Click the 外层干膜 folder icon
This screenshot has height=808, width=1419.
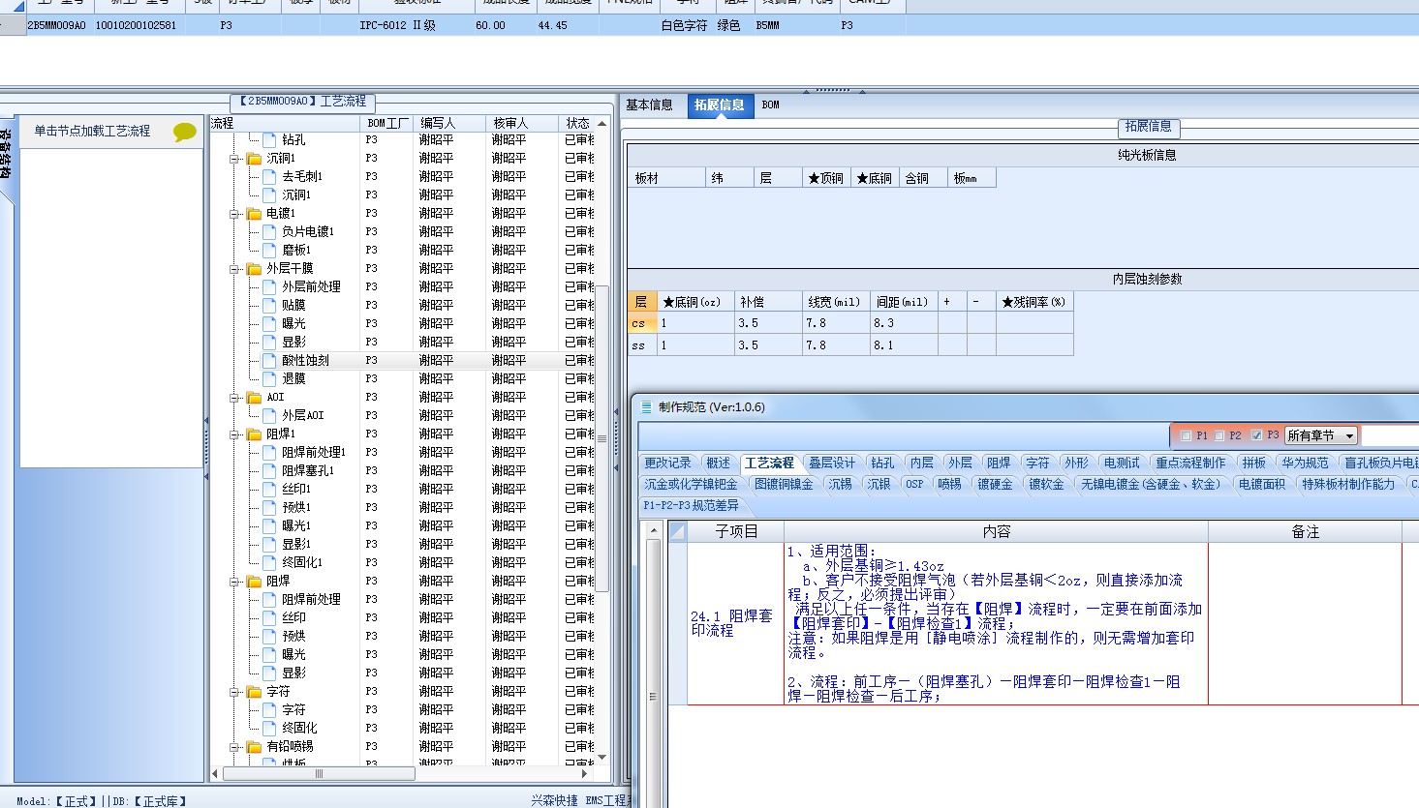(254, 268)
